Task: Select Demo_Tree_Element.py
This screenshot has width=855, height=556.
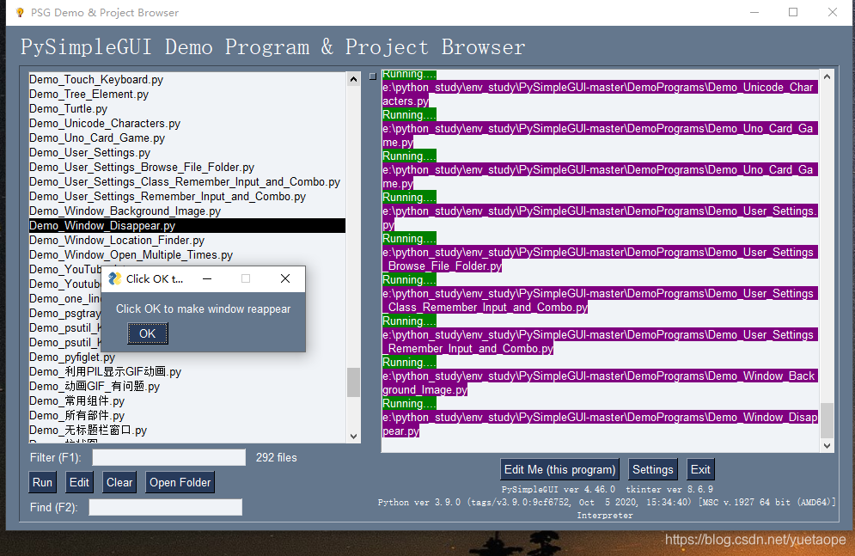Action: [187, 95]
